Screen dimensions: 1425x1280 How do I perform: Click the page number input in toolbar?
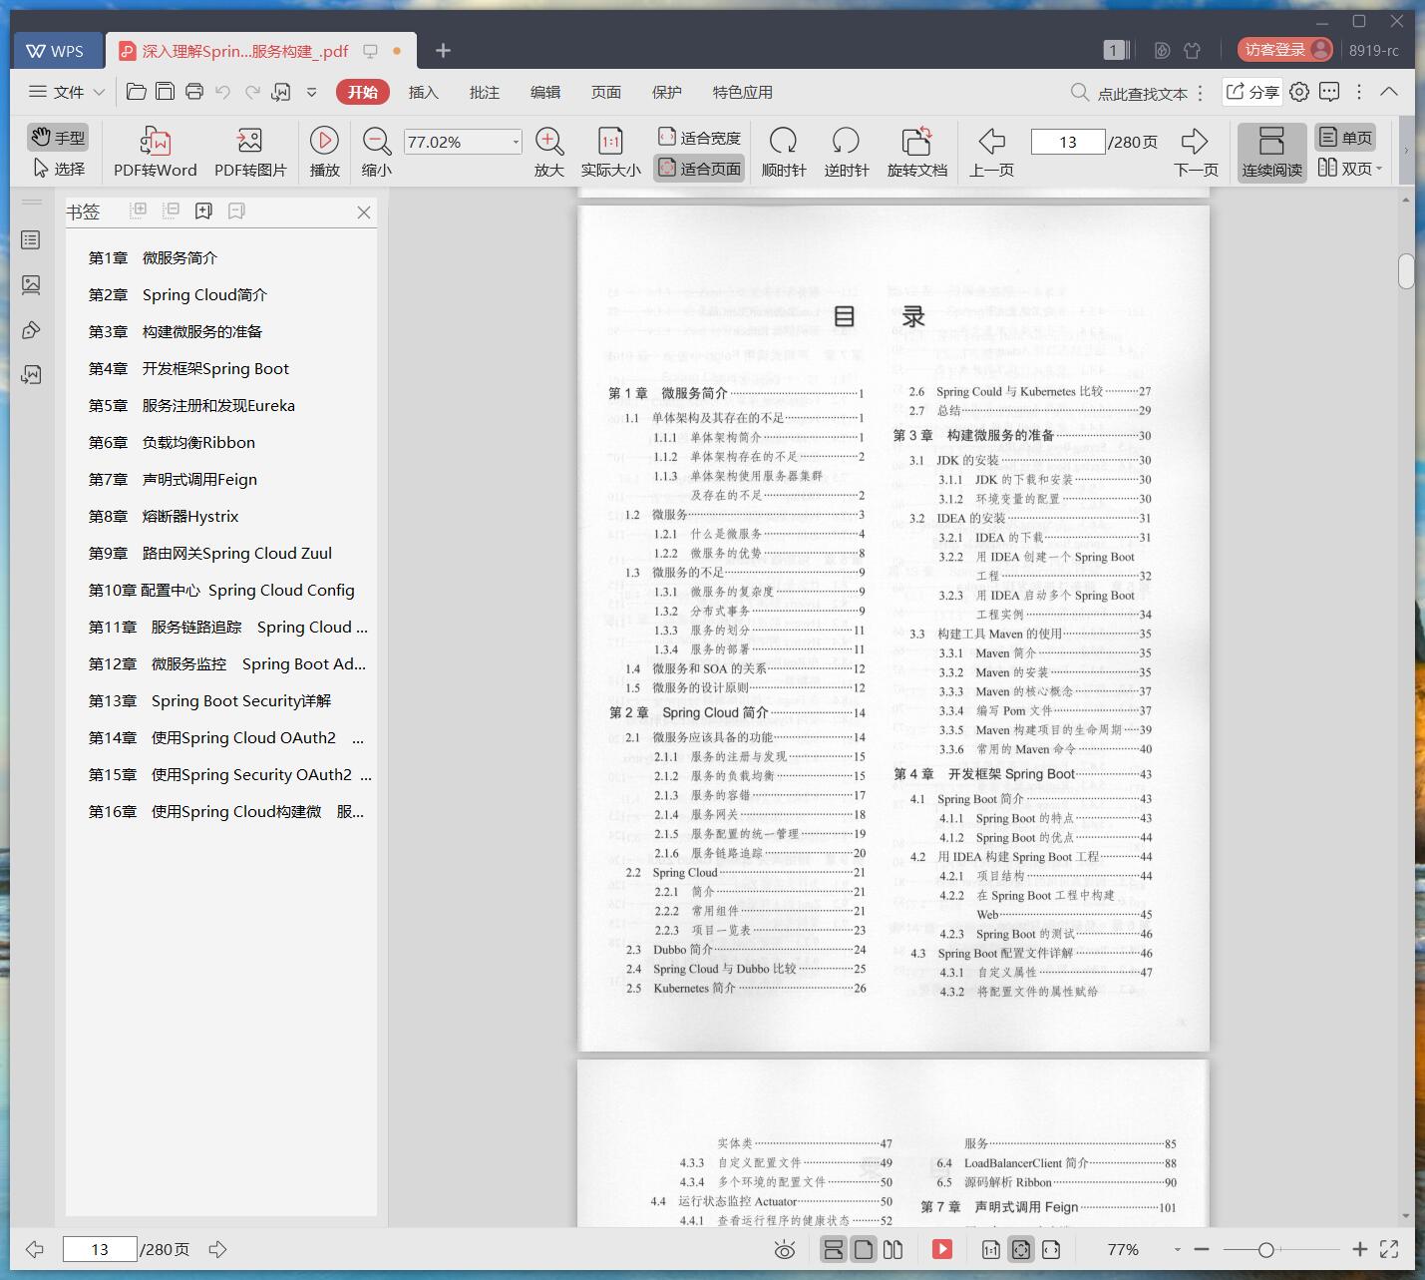pos(1067,142)
